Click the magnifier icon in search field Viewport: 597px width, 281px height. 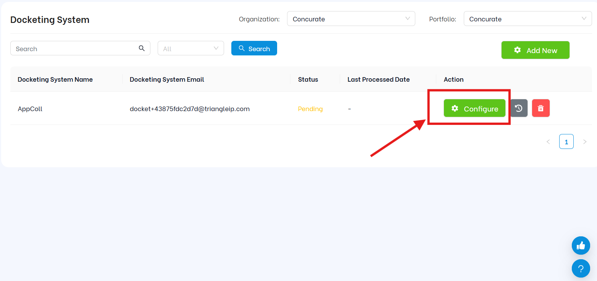(142, 48)
